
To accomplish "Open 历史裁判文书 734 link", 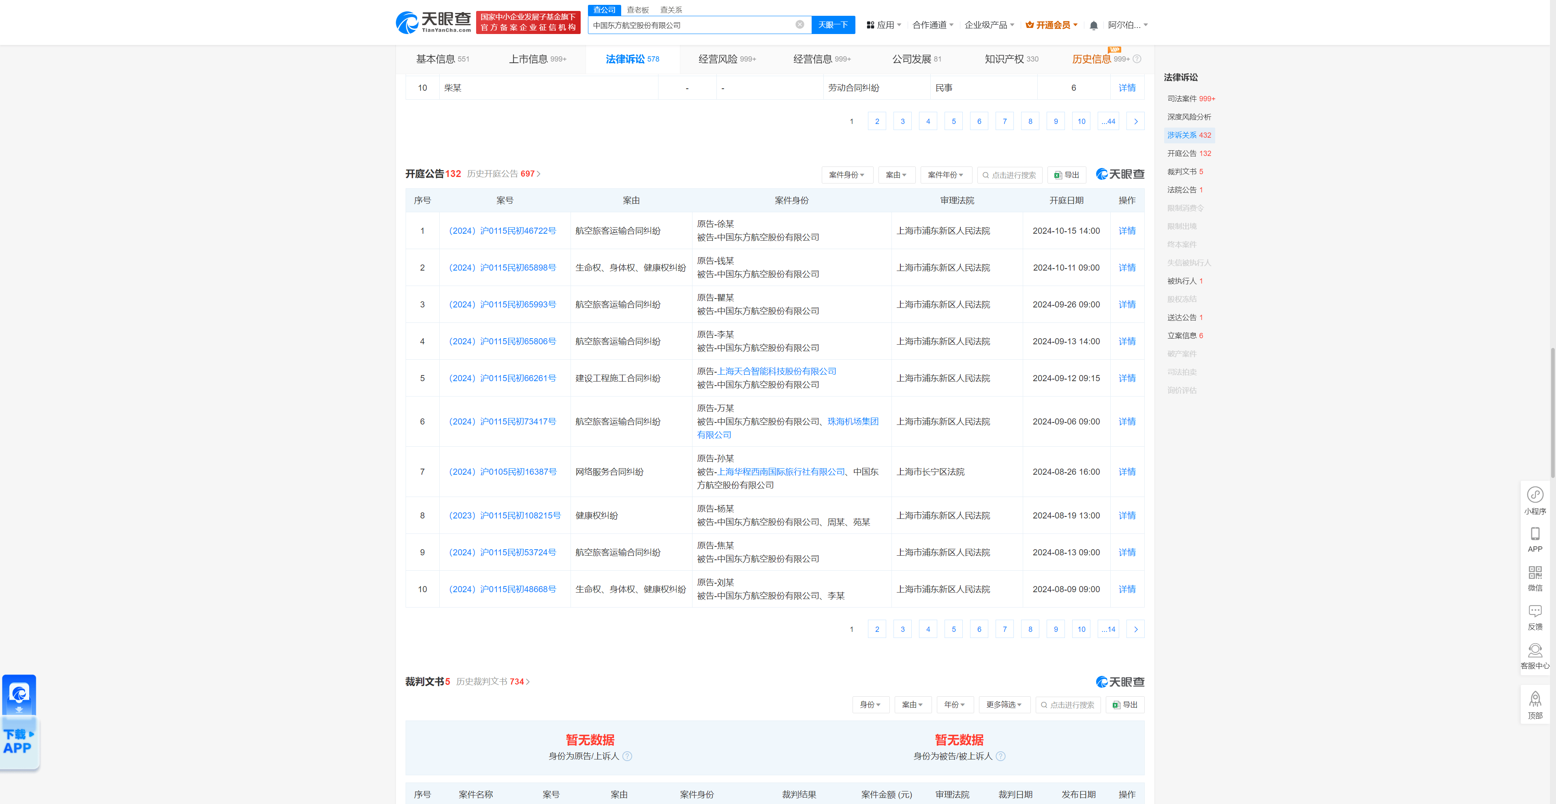I will coord(493,681).
